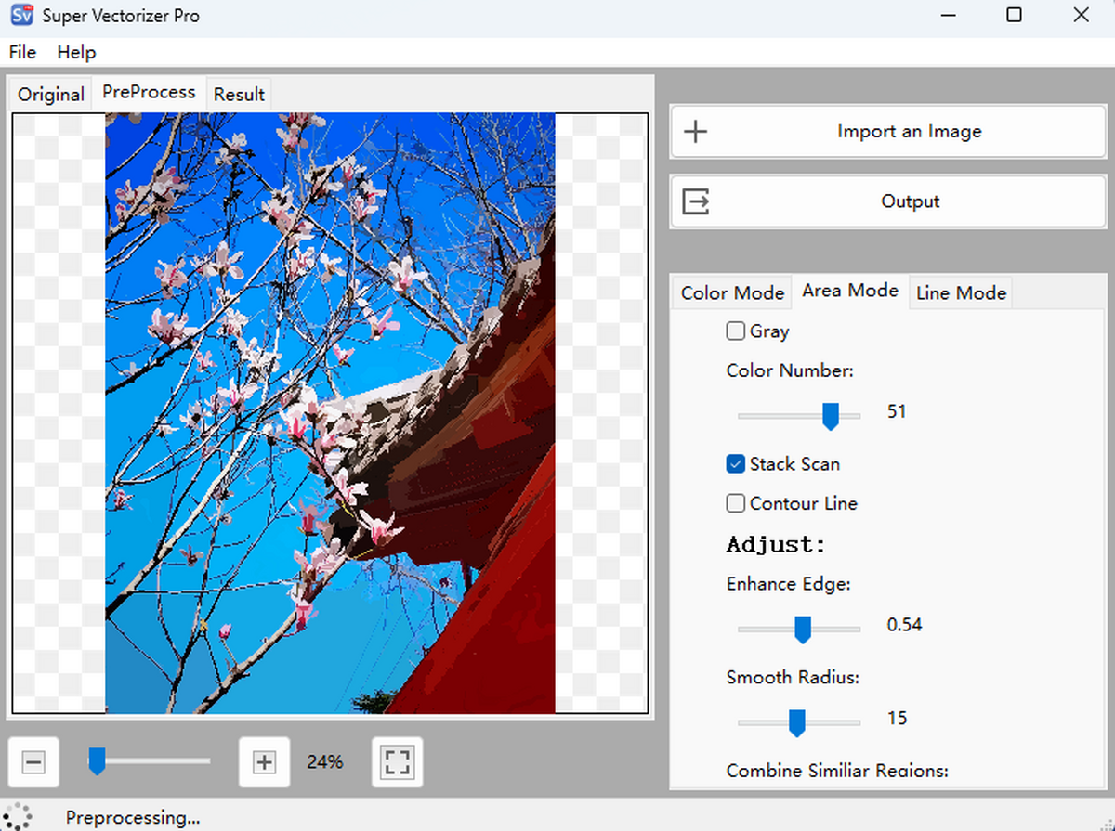Screen dimensions: 1115x831
Task: Switch to the Color Mode tab
Action: (x=731, y=292)
